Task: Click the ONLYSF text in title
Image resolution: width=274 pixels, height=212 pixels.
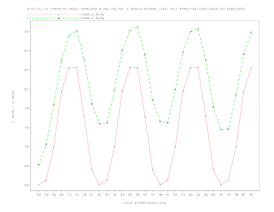Action: pos(118,9)
